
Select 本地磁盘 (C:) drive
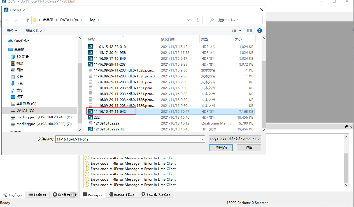point(24,104)
